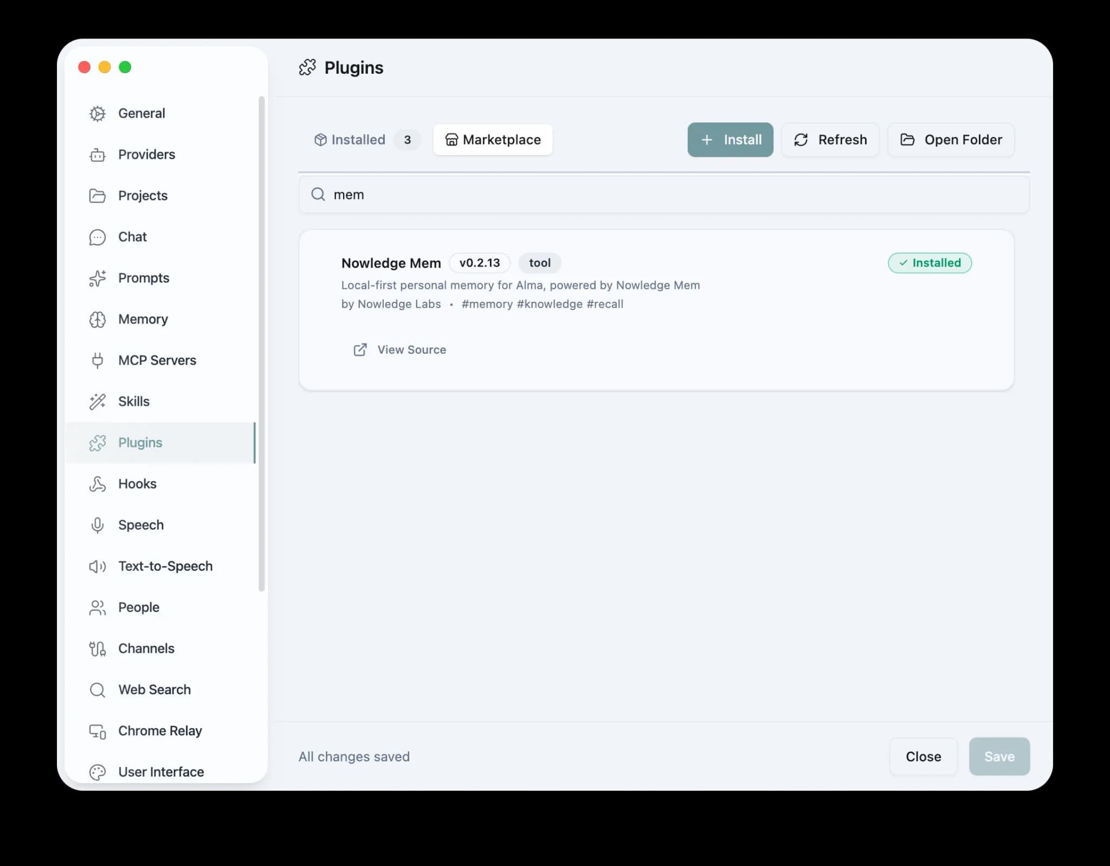
Task: Open Speech microphone icon
Action: tap(98, 525)
